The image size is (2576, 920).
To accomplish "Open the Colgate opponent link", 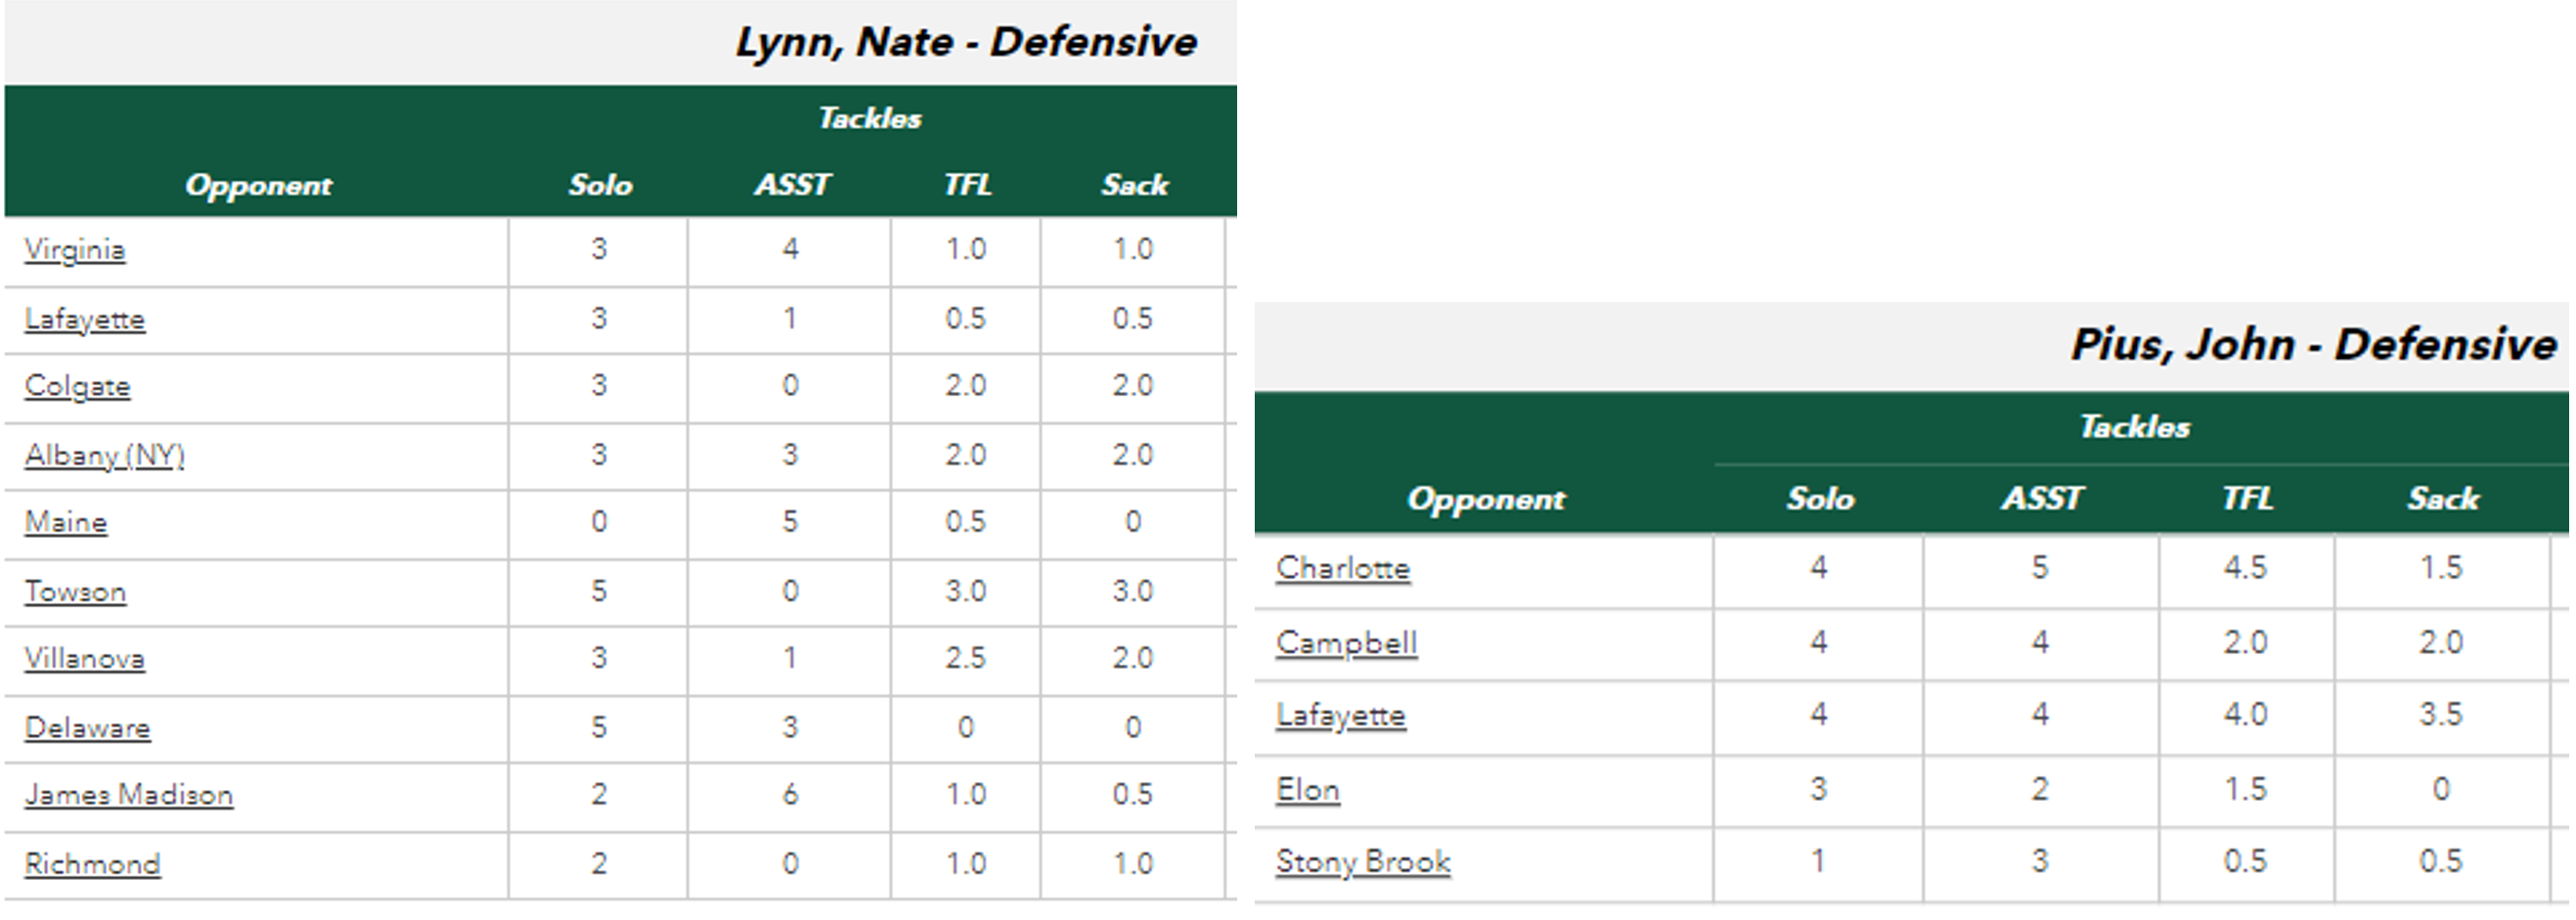I will click(77, 386).
